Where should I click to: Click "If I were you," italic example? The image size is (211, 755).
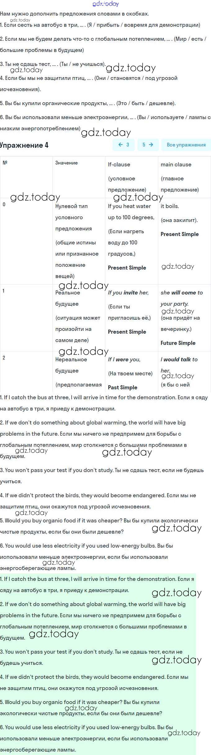click(x=124, y=359)
